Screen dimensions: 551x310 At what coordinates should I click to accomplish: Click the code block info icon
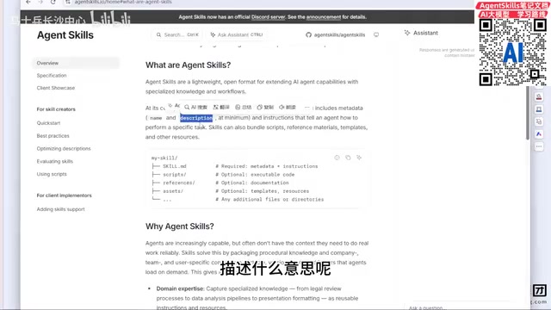tap(337, 158)
